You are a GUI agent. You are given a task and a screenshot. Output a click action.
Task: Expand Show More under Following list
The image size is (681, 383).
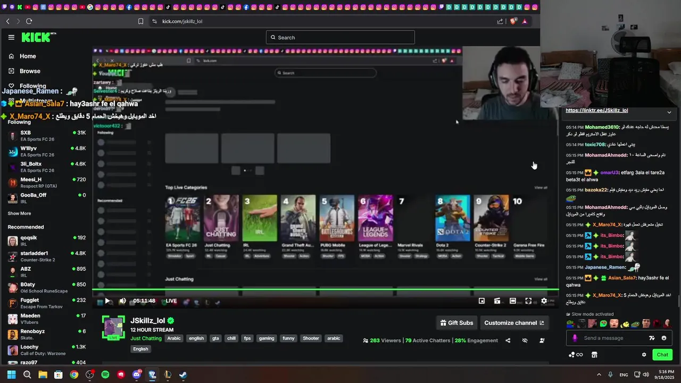coord(19,213)
